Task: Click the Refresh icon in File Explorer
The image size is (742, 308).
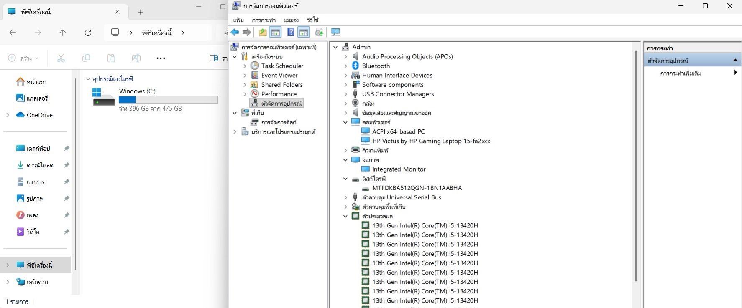Action: tap(88, 33)
